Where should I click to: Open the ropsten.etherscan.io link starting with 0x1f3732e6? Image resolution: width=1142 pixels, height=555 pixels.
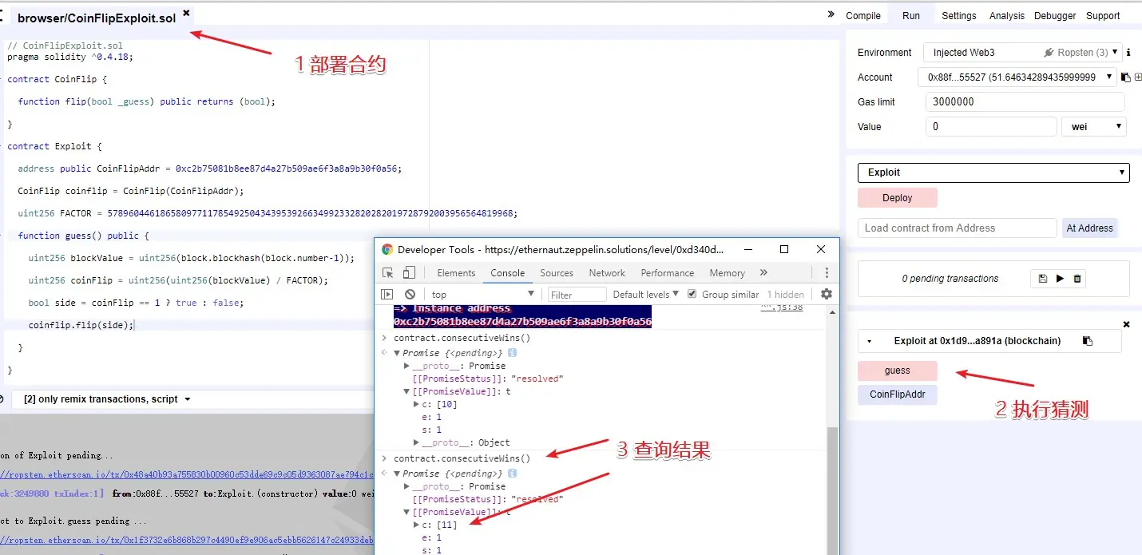point(187,541)
